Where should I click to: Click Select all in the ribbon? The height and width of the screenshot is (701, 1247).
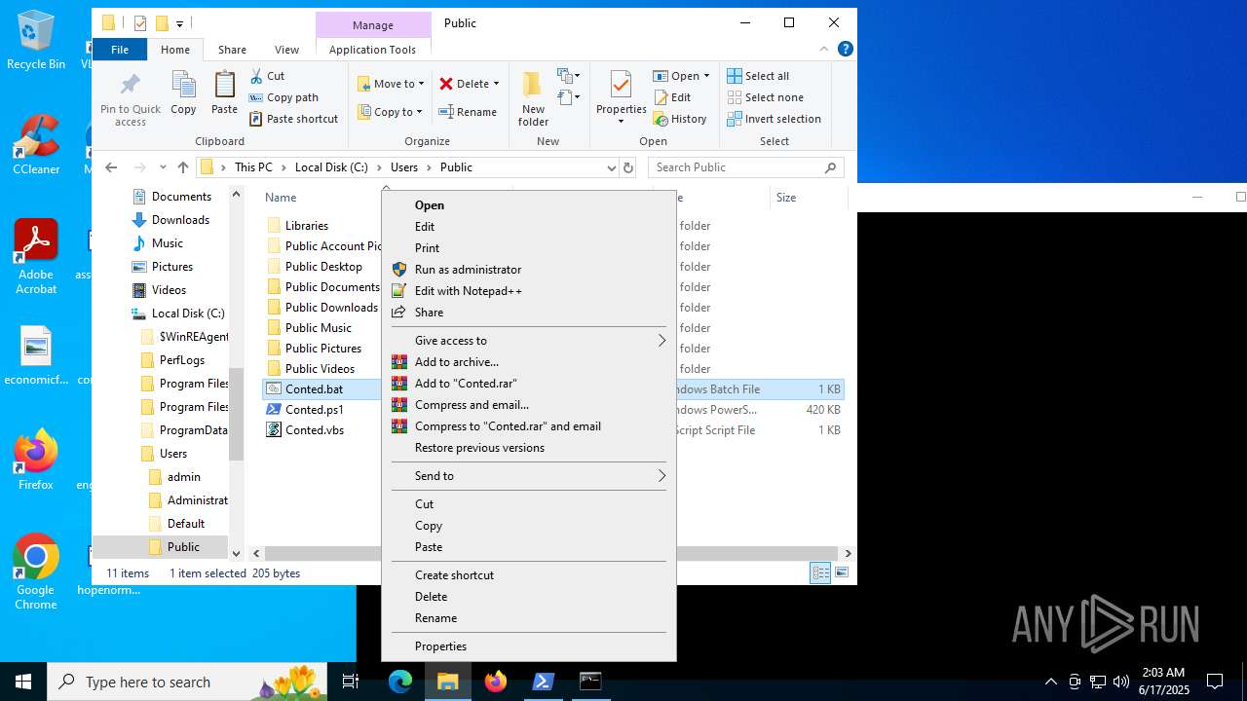(x=758, y=76)
